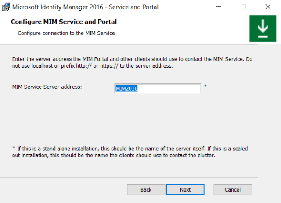The height and width of the screenshot is (203, 281).
Task: Click the highlighted MIM2016 text
Action: click(x=126, y=89)
